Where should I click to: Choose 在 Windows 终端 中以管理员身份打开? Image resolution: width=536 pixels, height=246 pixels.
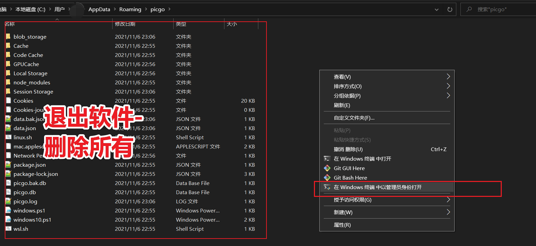pos(387,187)
